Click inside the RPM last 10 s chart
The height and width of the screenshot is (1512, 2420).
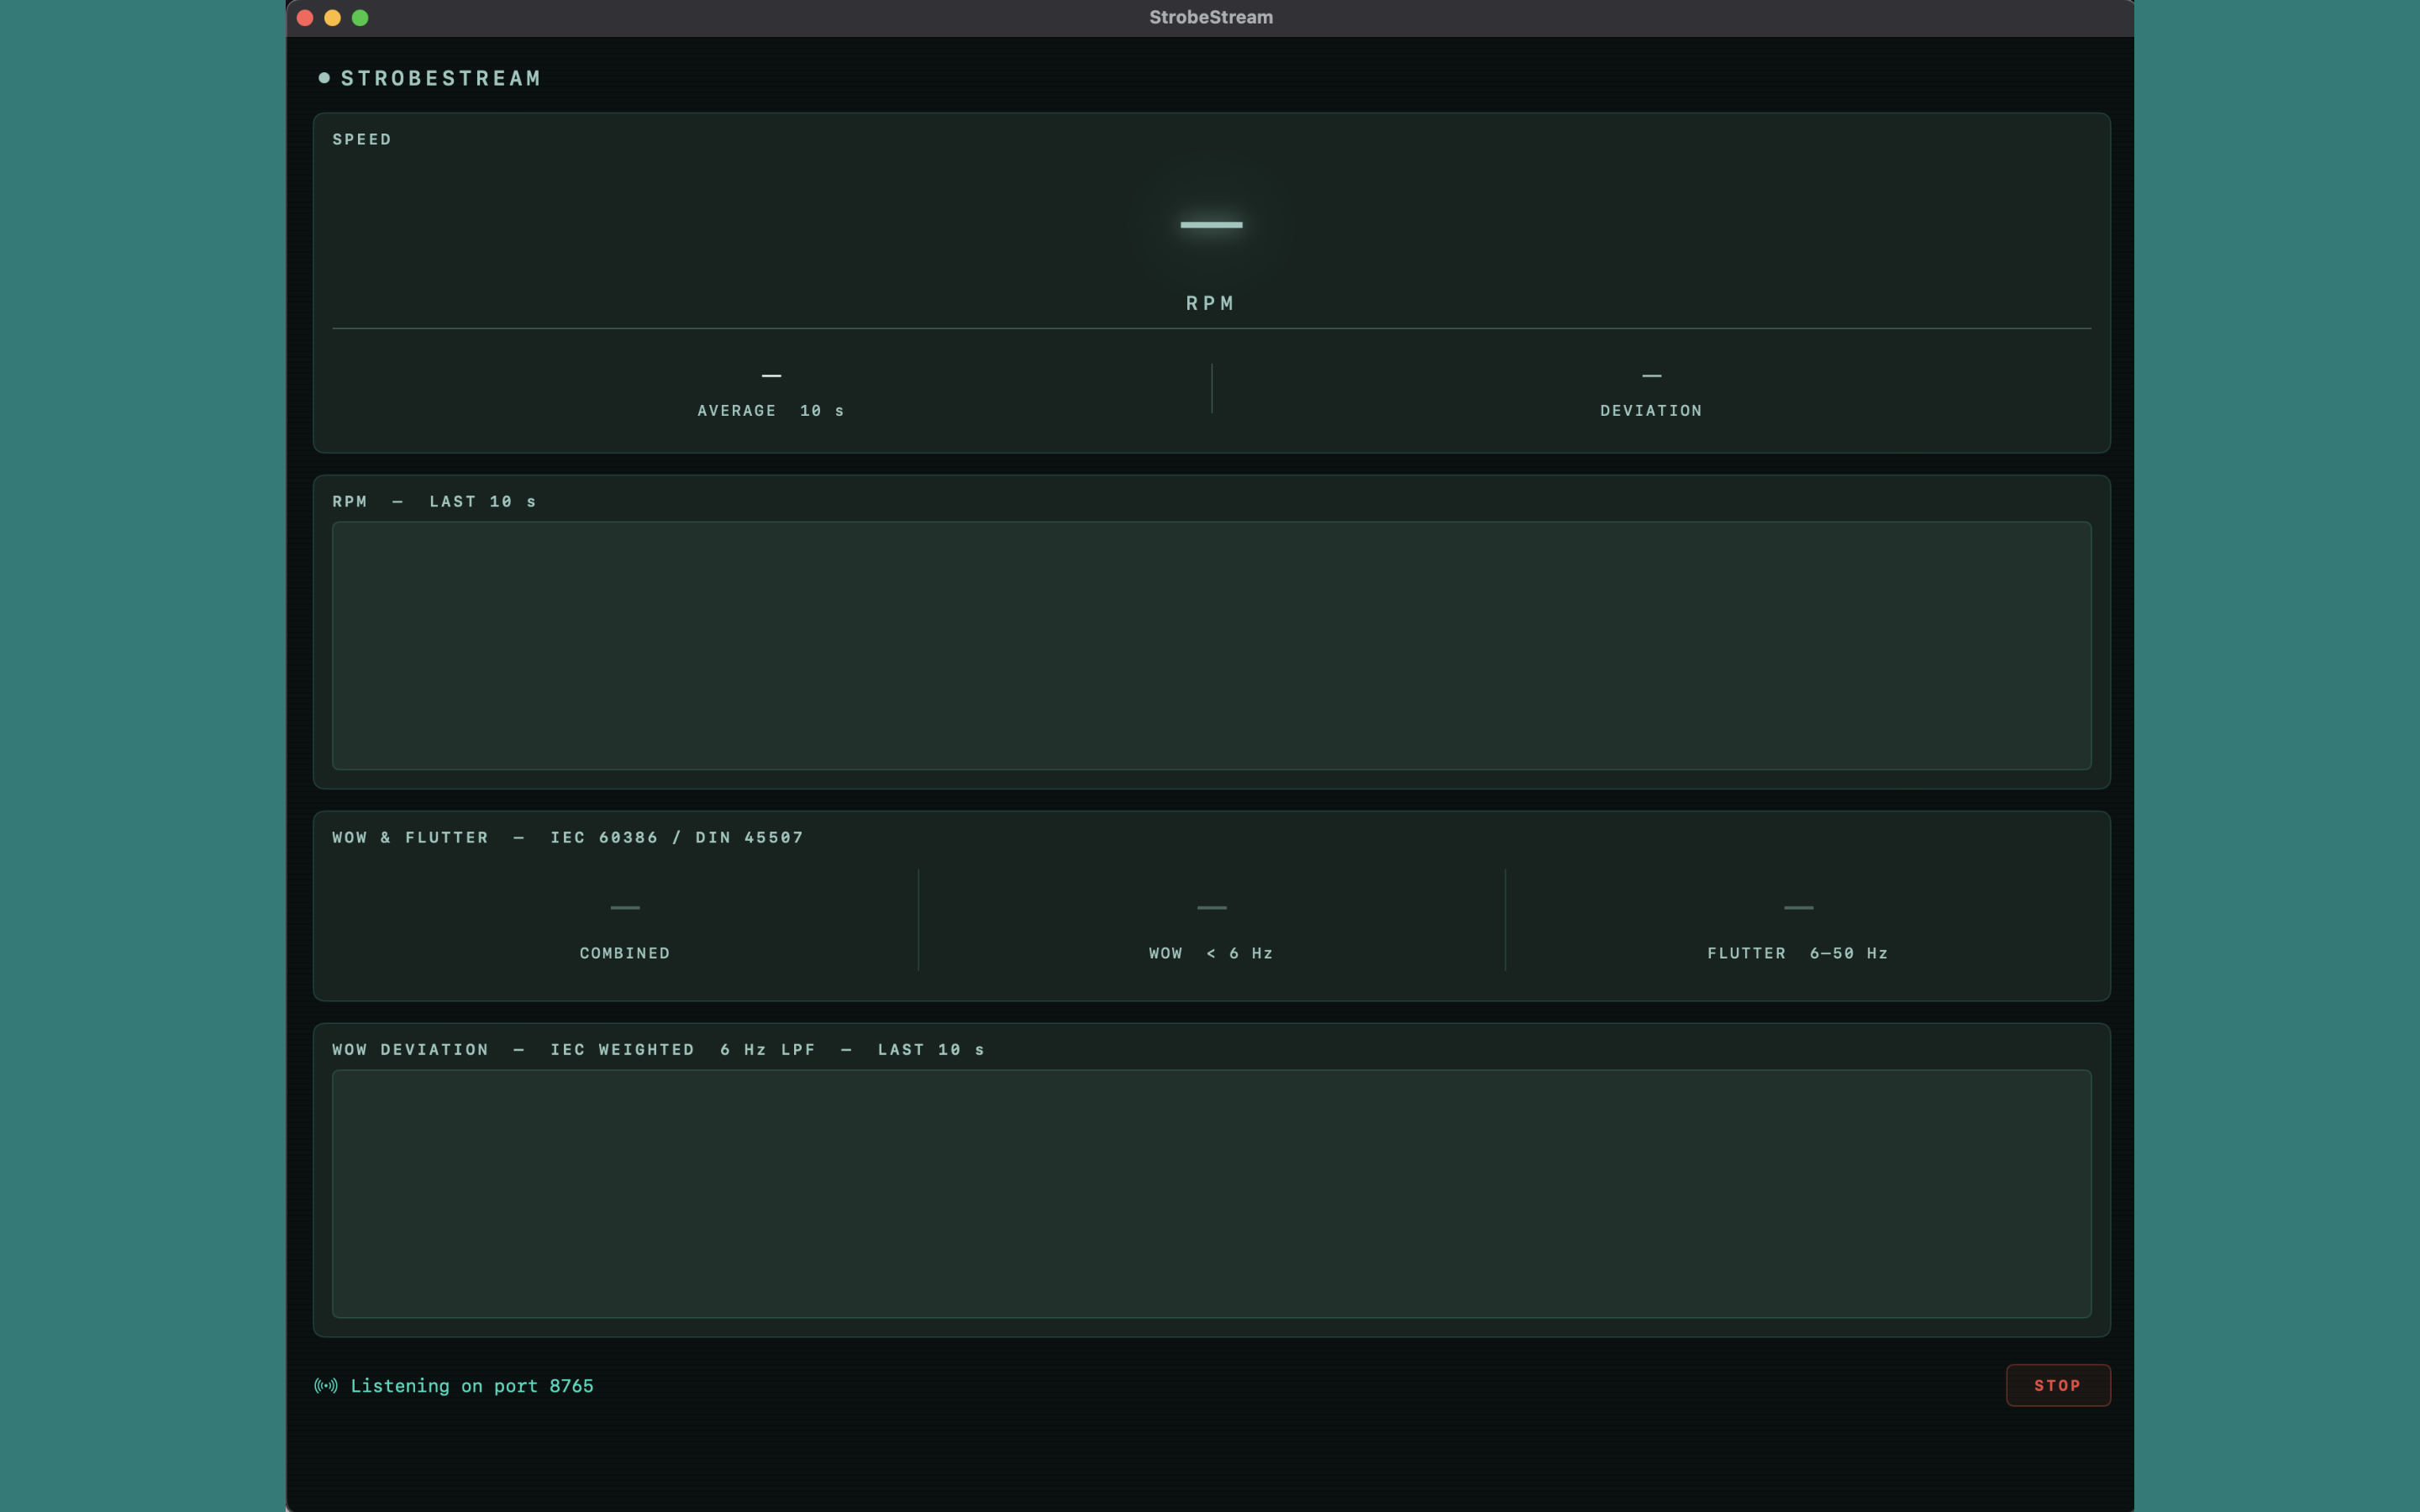[1211, 645]
